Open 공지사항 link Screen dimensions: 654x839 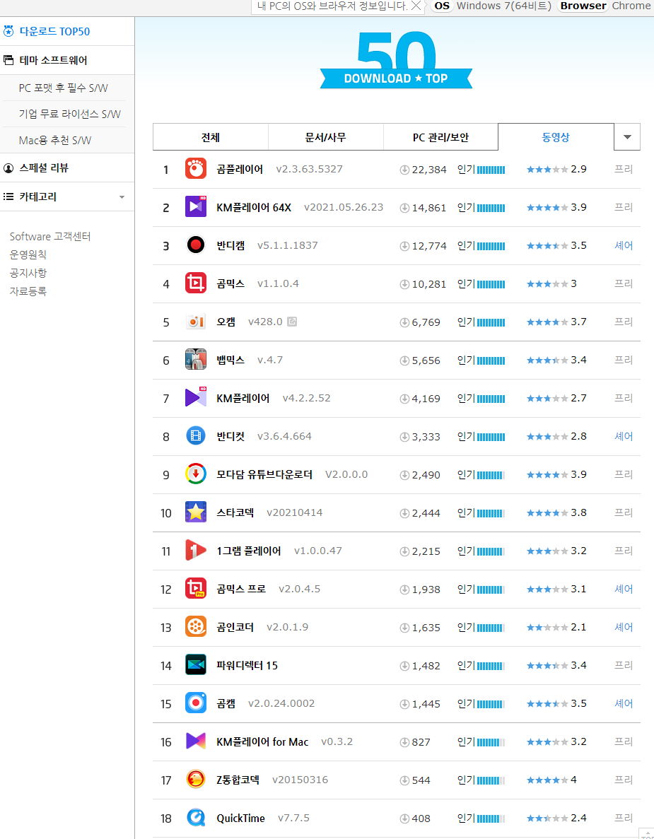(28, 272)
